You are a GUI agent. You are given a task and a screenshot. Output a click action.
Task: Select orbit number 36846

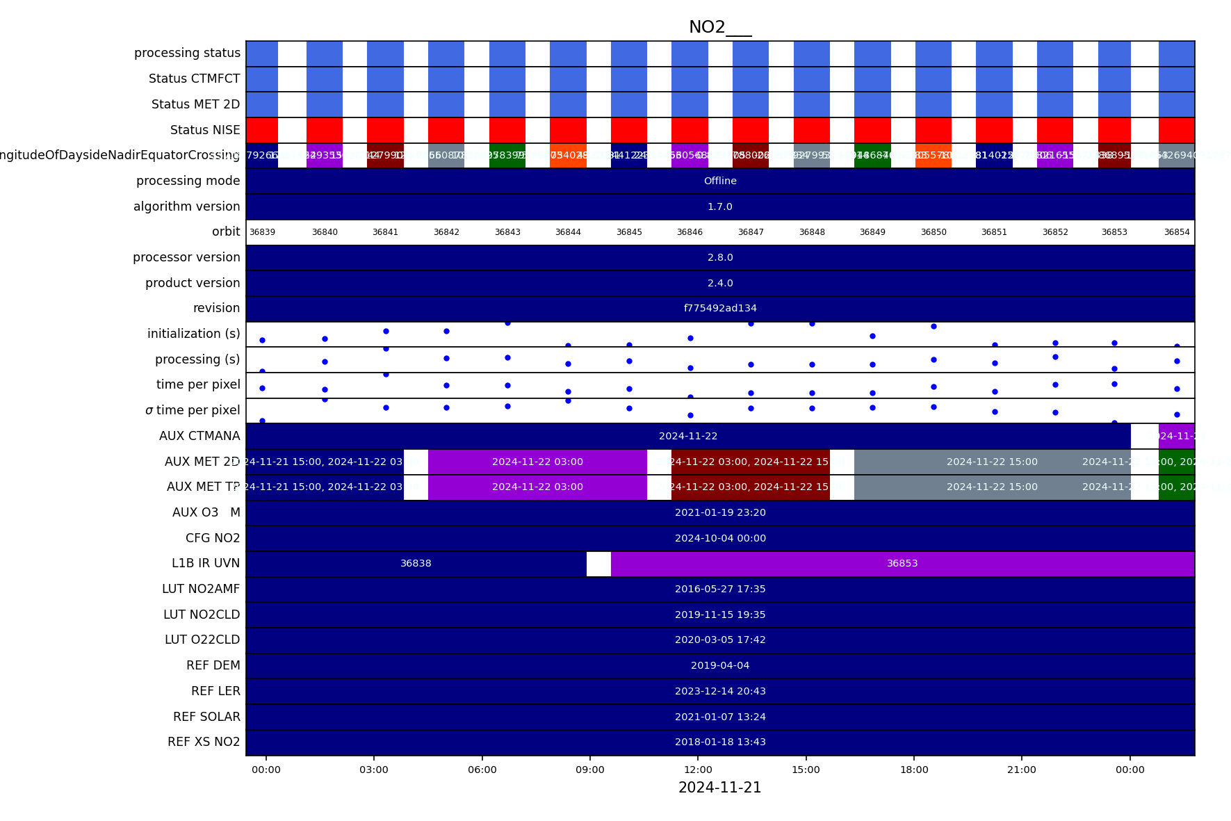click(x=690, y=232)
